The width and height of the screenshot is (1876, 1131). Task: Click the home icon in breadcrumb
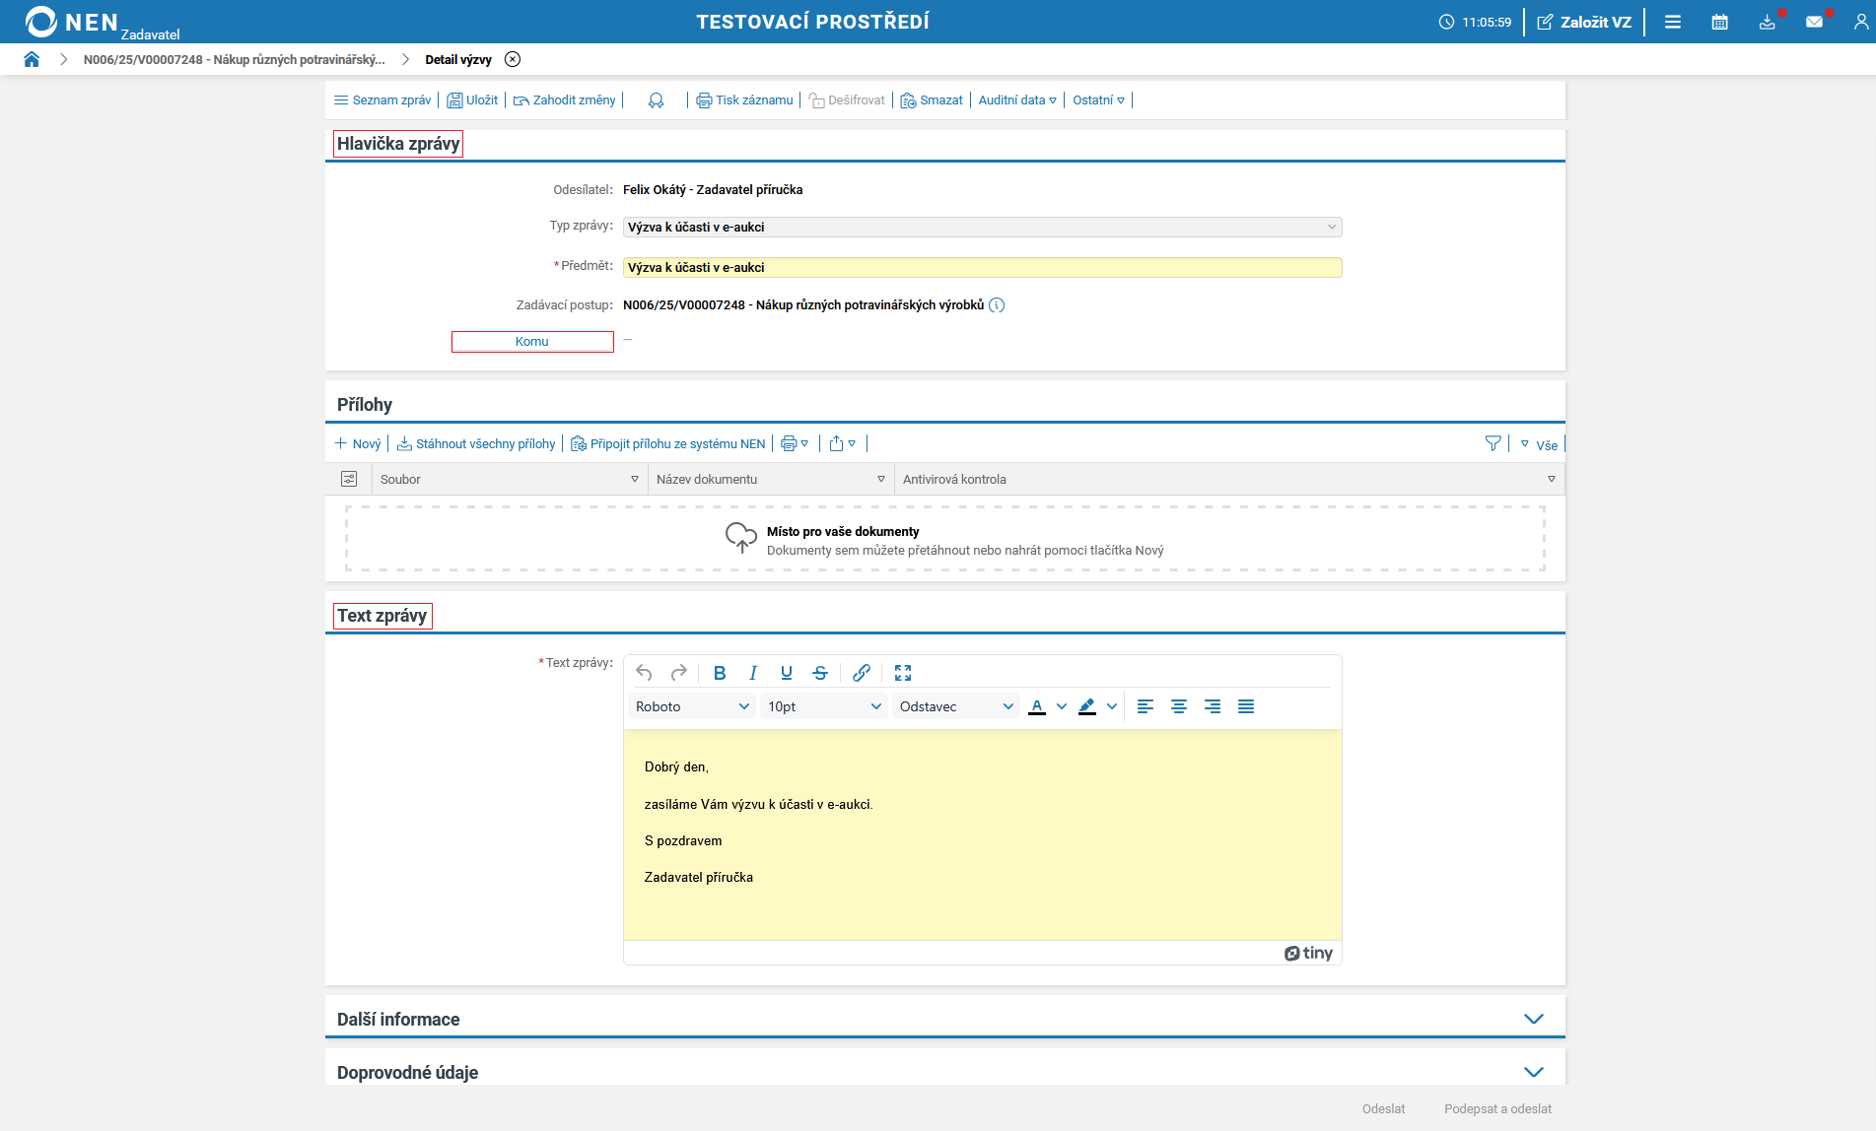32,59
